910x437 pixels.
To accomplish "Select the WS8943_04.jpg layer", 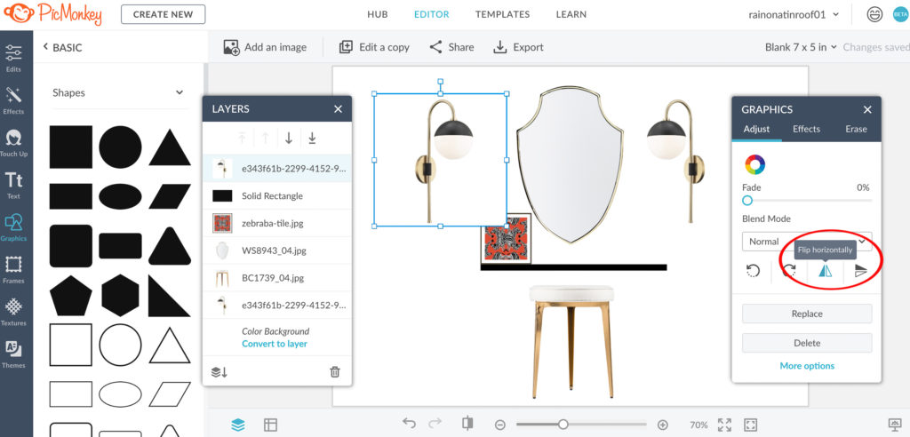I will pos(277,250).
